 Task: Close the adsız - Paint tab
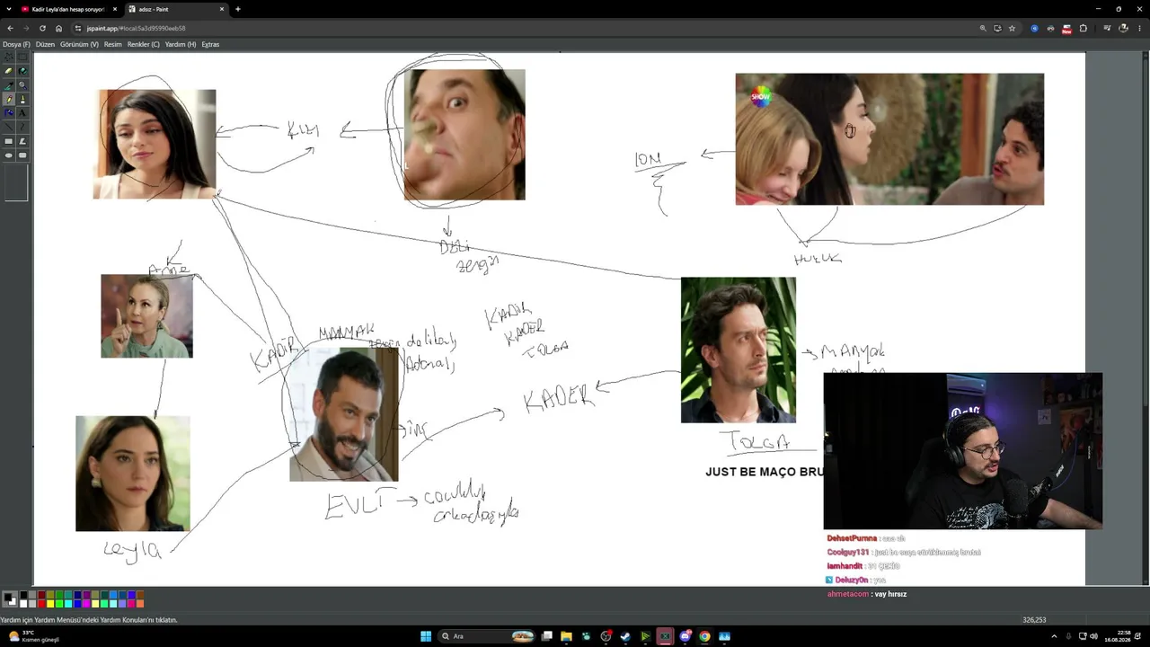(222, 9)
